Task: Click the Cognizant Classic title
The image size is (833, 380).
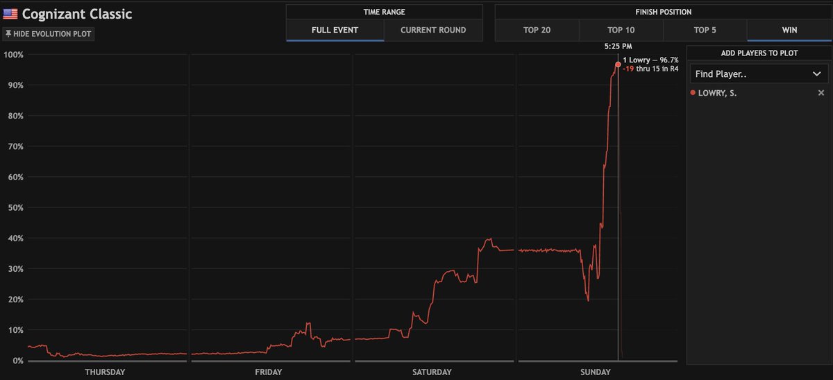Action: coord(77,14)
